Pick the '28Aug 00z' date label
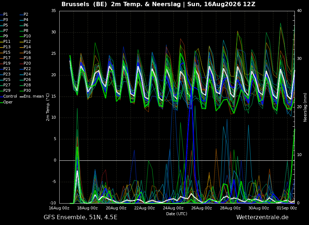309x225 pixels. (230, 208)
